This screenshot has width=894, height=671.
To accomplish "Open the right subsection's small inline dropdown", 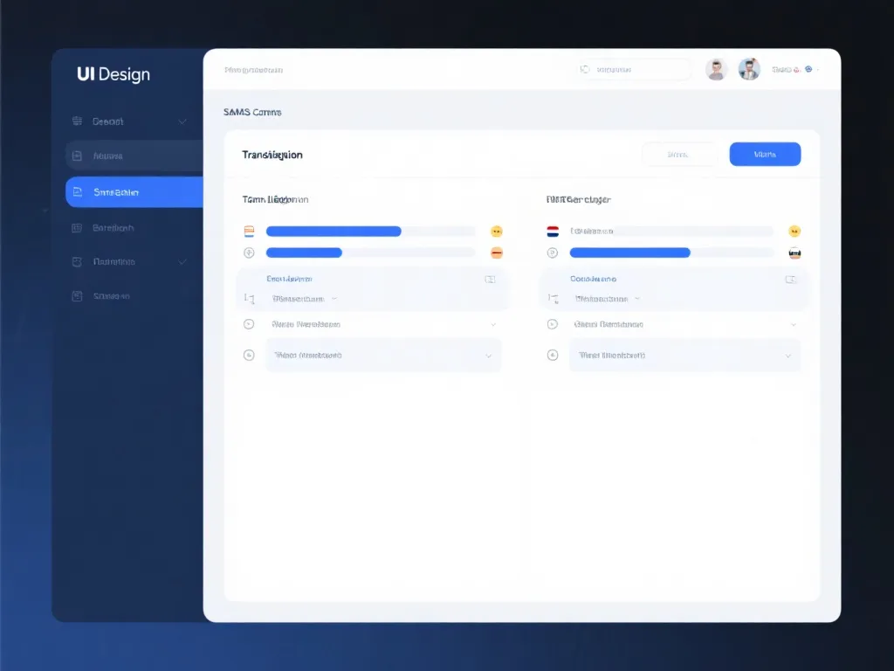I will point(608,299).
